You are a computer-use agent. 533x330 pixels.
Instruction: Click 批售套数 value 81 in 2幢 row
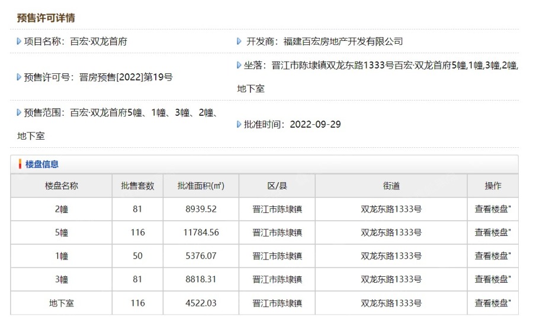137,209
